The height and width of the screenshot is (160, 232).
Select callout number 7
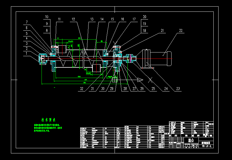(x=27, y=22)
